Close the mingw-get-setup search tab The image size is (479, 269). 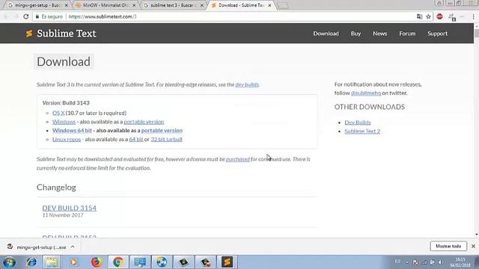click(66, 5)
